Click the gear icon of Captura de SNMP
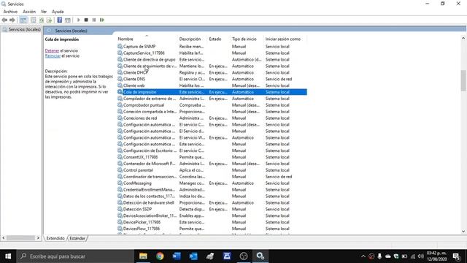This screenshot has width=467, height=263. coord(120,47)
